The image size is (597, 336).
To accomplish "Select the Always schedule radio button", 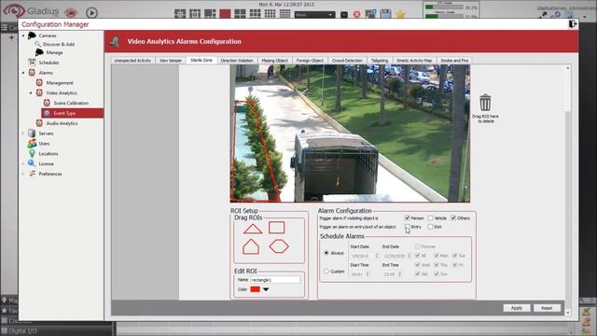I will tap(326, 253).
